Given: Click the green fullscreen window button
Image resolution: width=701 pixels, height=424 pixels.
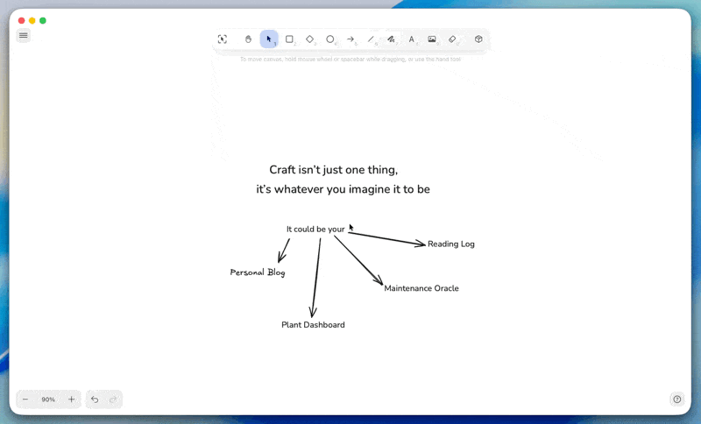Looking at the screenshot, I should tap(43, 20).
